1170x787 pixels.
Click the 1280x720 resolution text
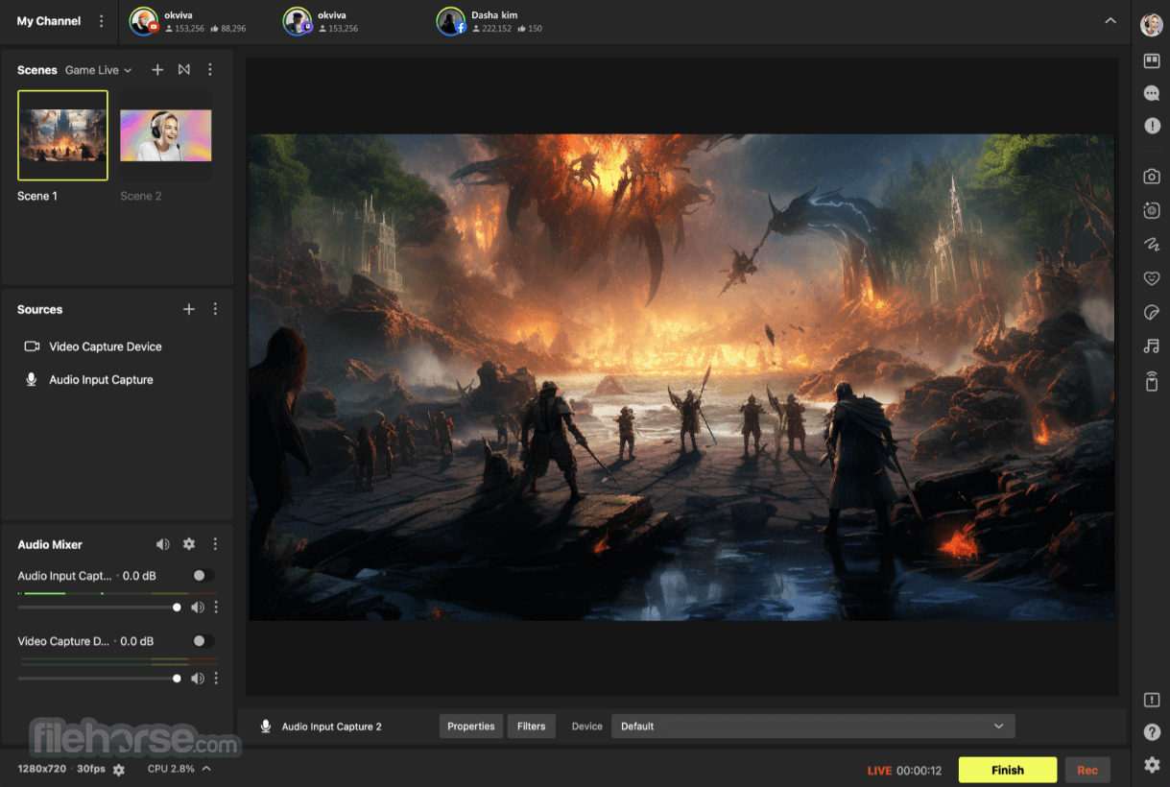point(41,769)
